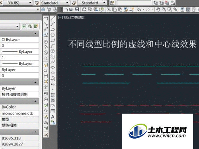Open the object type dropdown in Properties panel
The image size is (199, 149).
pos(17,26)
